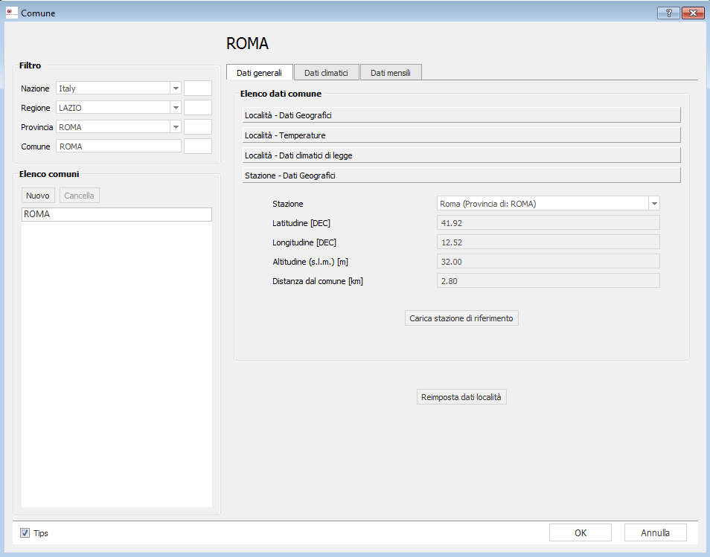Expand Località - Dati climatici di legge
This screenshot has width=710, height=557.
pos(461,155)
